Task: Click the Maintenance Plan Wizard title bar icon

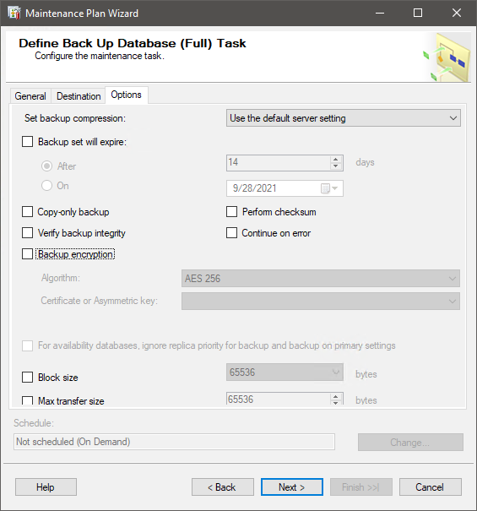Action: (14, 13)
